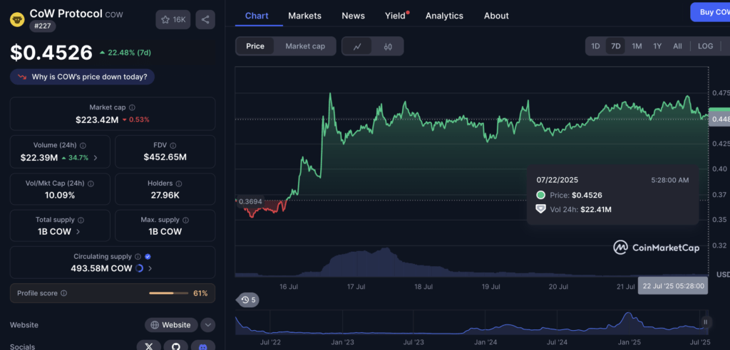Click the 24h volume histogram area
The height and width of the screenshot is (350, 730).
click(472, 262)
